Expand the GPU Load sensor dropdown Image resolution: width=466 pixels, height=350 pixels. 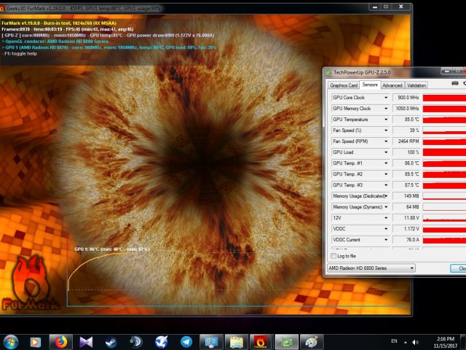coord(385,152)
